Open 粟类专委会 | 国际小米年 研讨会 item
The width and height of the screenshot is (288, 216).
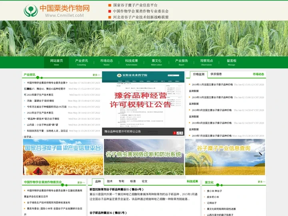(x=54, y=209)
